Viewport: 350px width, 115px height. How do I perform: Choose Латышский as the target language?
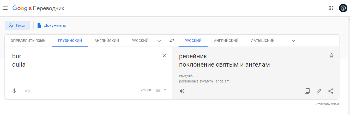pyautogui.click(x=263, y=41)
